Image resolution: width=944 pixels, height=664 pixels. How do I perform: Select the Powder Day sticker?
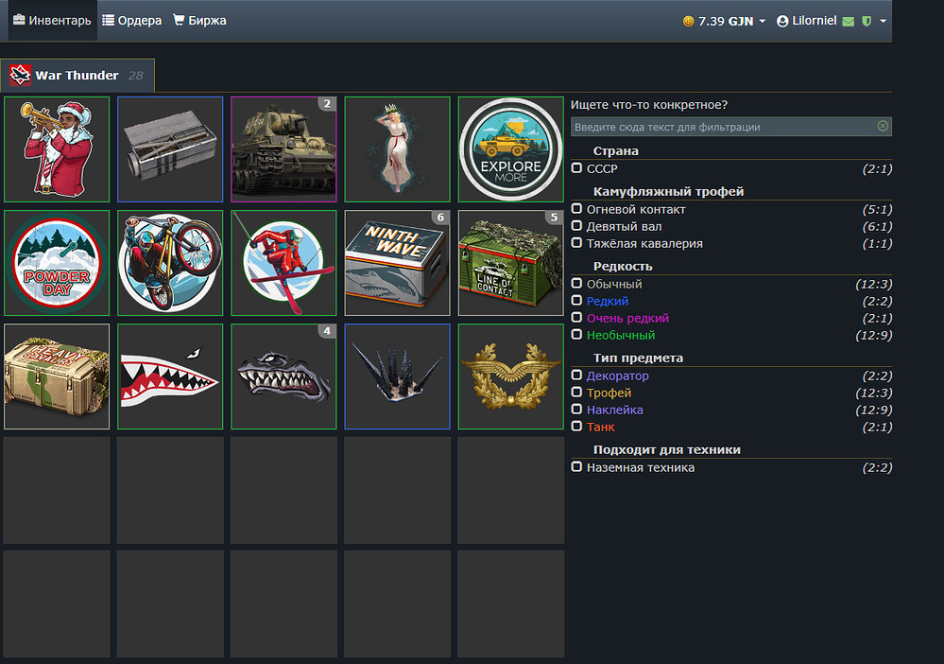(57, 263)
